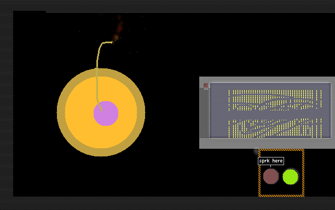Screen dimensions: 335x210
Task: Click the blank band between yellow pattern blocks
Action: click(x=275, y=115)
